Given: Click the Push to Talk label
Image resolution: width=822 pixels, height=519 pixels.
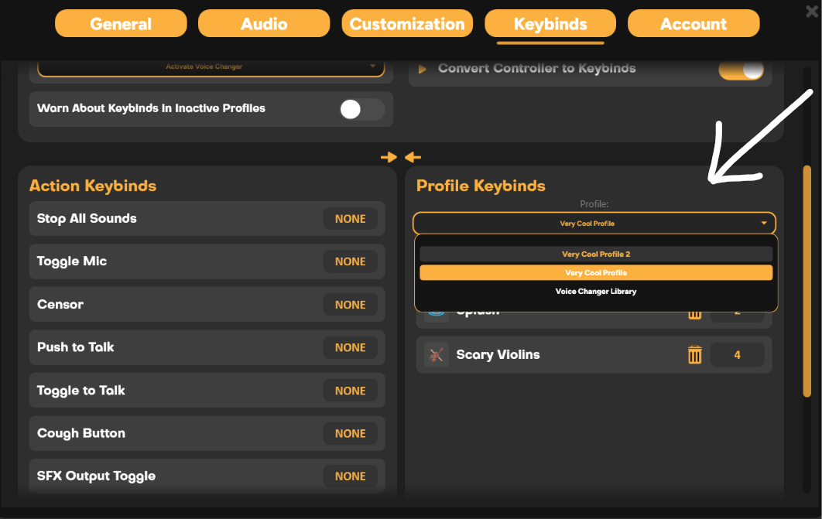Looking at the screenshot, I should coord(76,347).
